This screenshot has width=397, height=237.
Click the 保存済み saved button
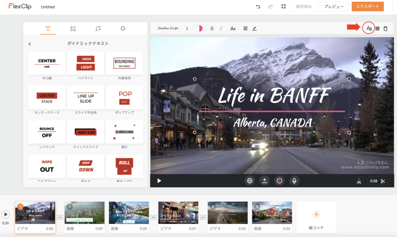pyautogui.click(x=304, y=7)
